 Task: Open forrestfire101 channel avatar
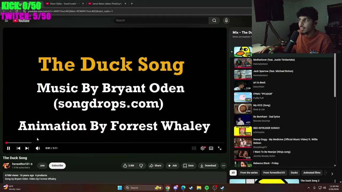click(6, 166)
